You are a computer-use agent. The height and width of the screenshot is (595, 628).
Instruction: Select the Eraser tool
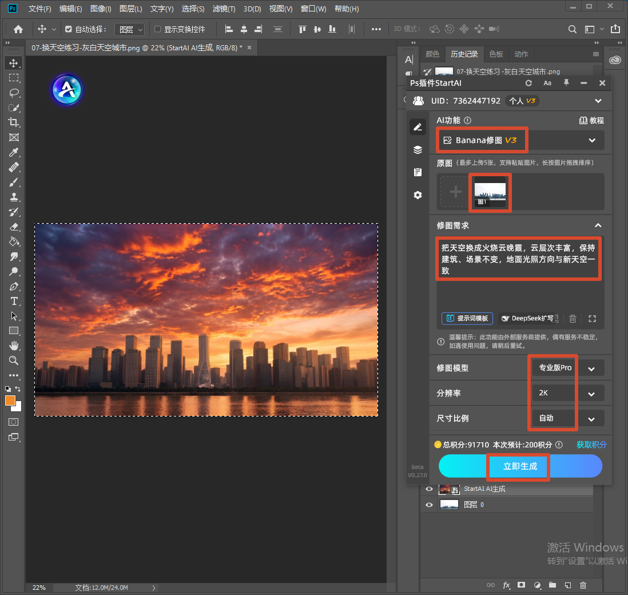pyautogui.click(x=14, y=227)
